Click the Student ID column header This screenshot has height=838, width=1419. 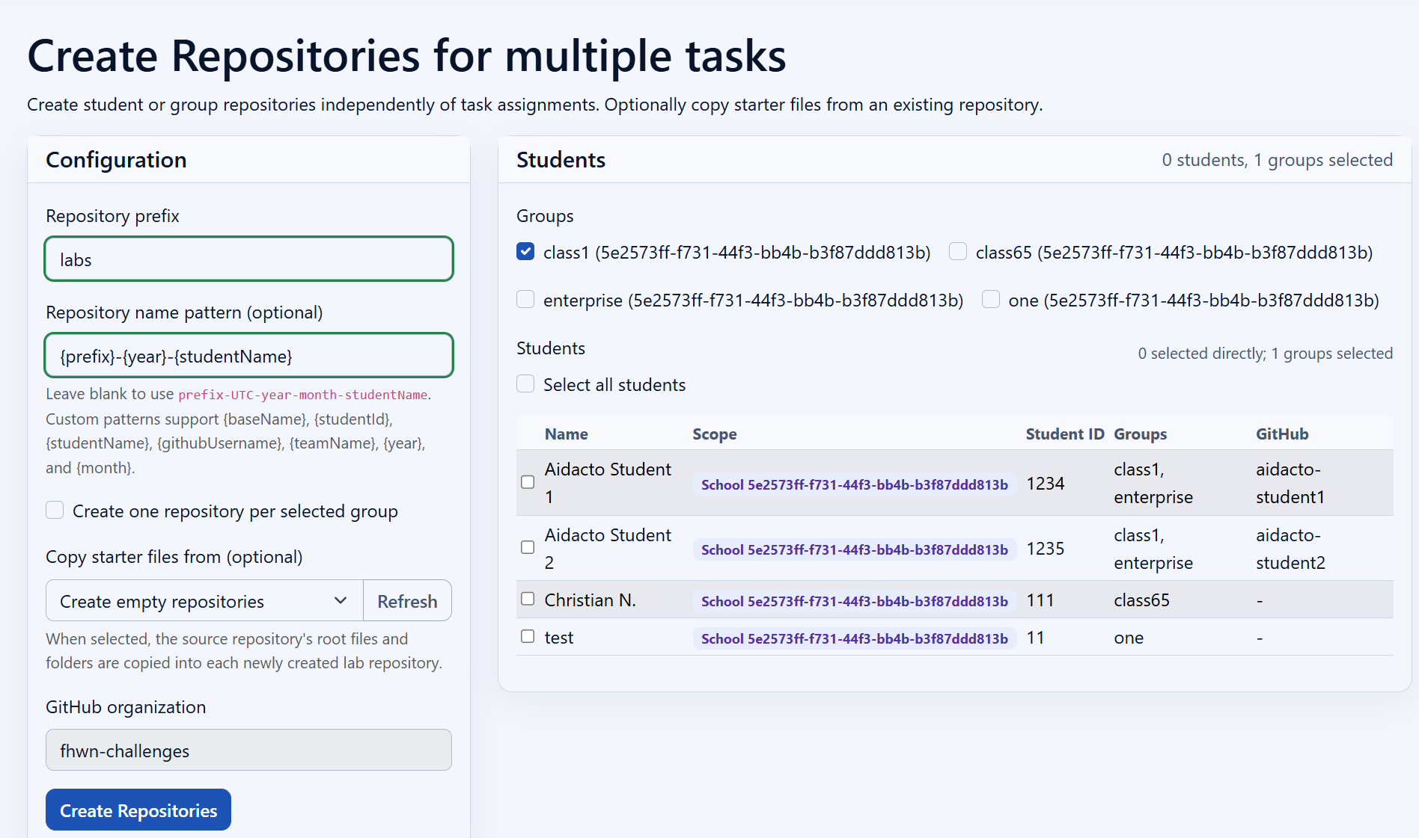[x=1065, y=434]
